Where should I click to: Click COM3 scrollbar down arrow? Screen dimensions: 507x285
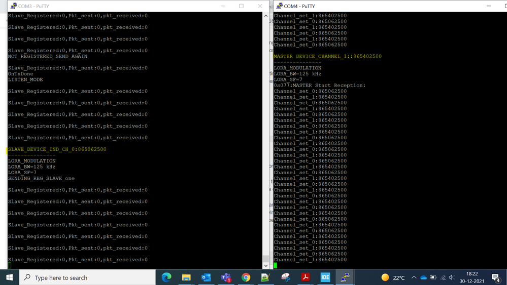click(x=266, y=266)
